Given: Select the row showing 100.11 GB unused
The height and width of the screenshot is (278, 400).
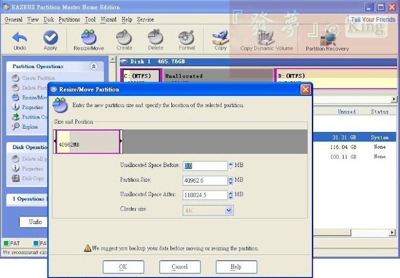Looking at the screenshot, I should pyautogui.click(x=354, y=156).
